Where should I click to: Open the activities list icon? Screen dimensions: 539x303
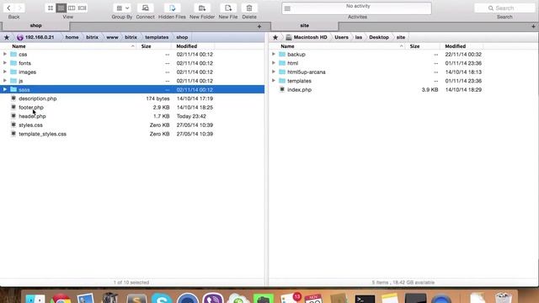click(x=287, y=8)
